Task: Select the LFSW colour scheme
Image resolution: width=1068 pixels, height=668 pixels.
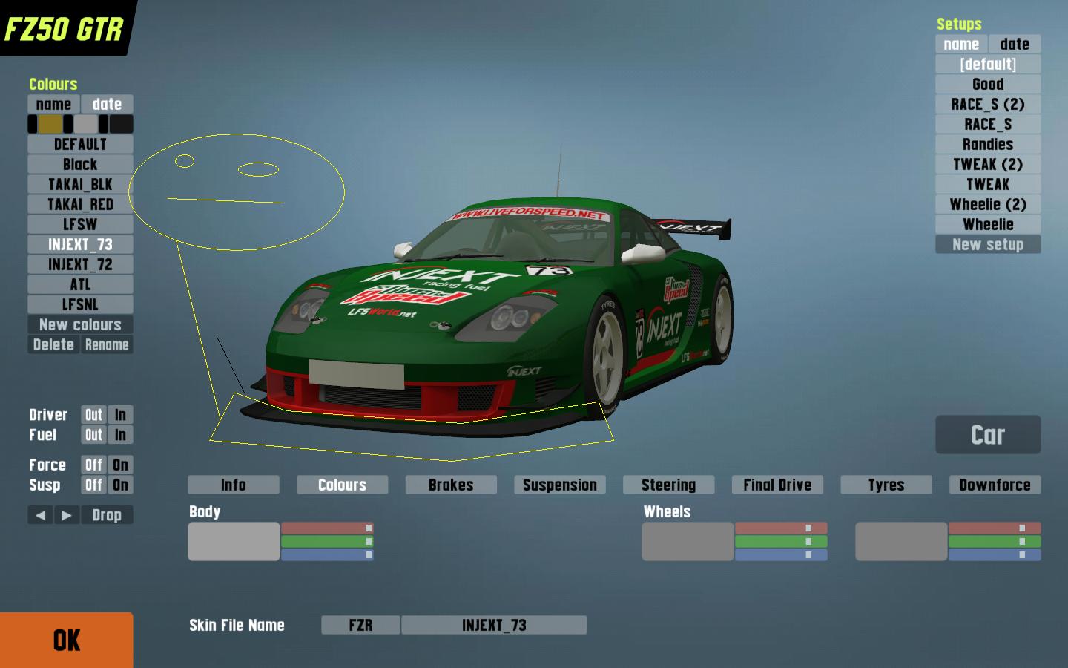Action: [x=80, y=224]
